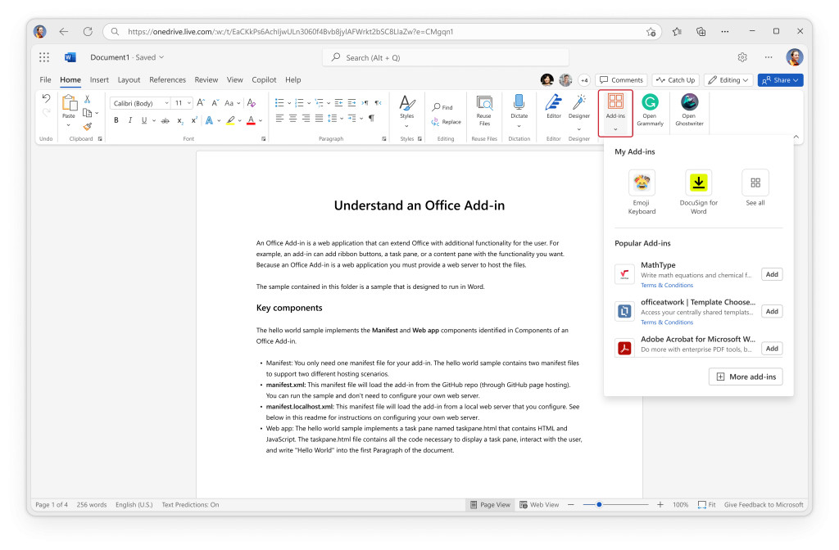Viewport: 839px width, 550px height.
Task: Open the Editing mode dropdown
Action: coord(730,79)
